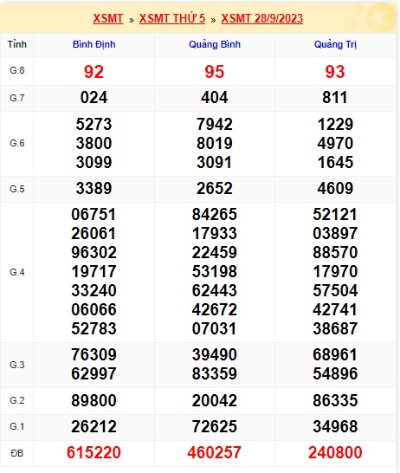Click the star decoration in header corner
400x473 pixels.
(x=380, y=17)
